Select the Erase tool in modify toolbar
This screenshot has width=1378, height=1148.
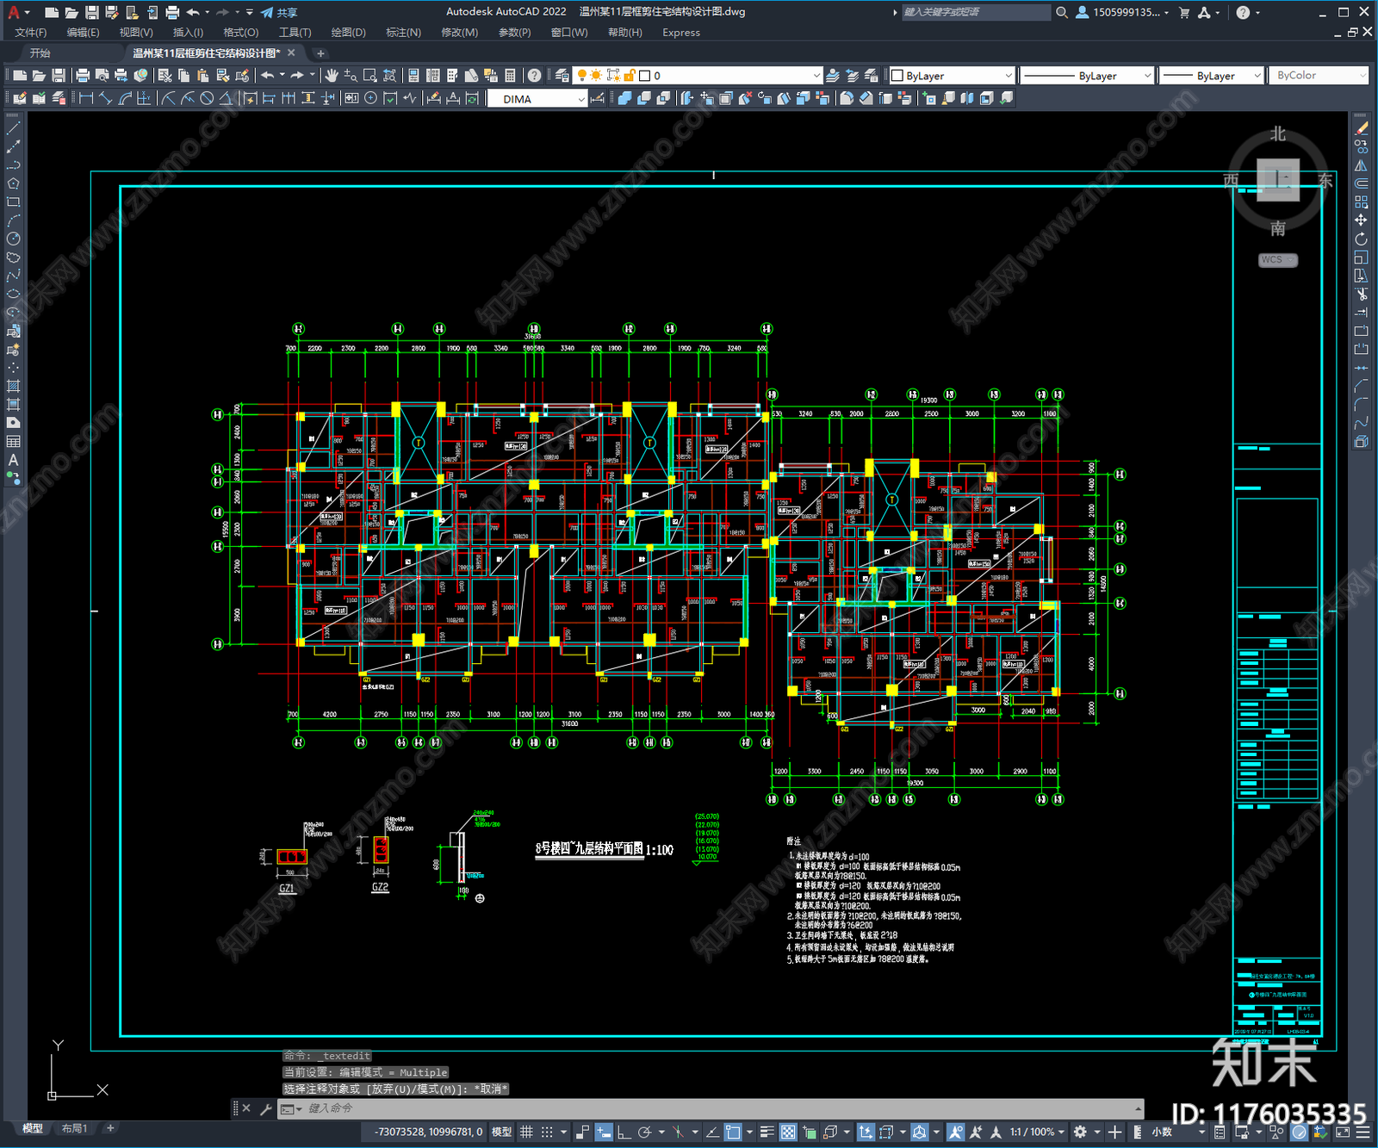(1361, 127)
